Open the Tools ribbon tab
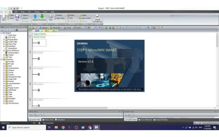219x137 pixels. [x=45, y=12]
